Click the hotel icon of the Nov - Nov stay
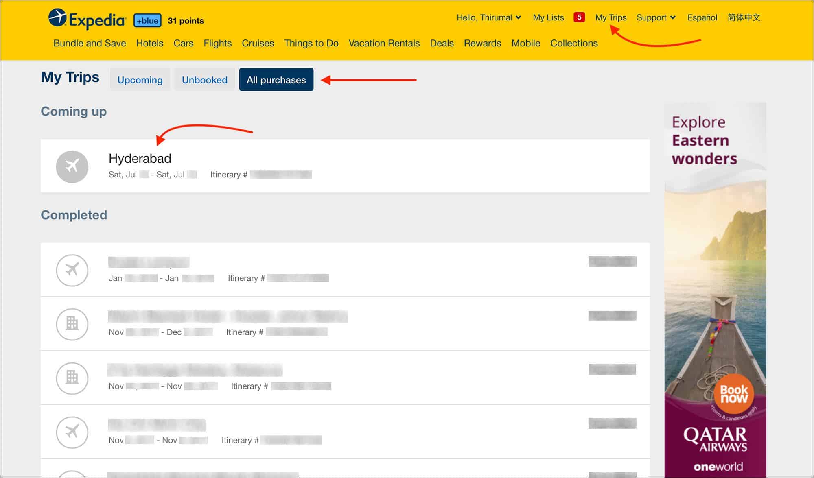The width and height of the screenshot is (814, 478). [72, 378]
